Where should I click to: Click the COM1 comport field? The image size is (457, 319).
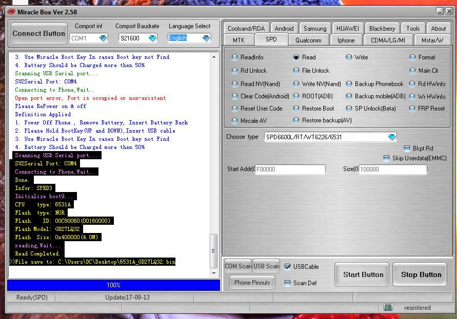pyautogui.click(x=89, y=38)
